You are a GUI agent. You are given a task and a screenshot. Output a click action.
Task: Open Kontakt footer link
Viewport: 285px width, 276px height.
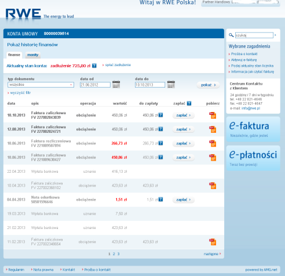(68, 270)
